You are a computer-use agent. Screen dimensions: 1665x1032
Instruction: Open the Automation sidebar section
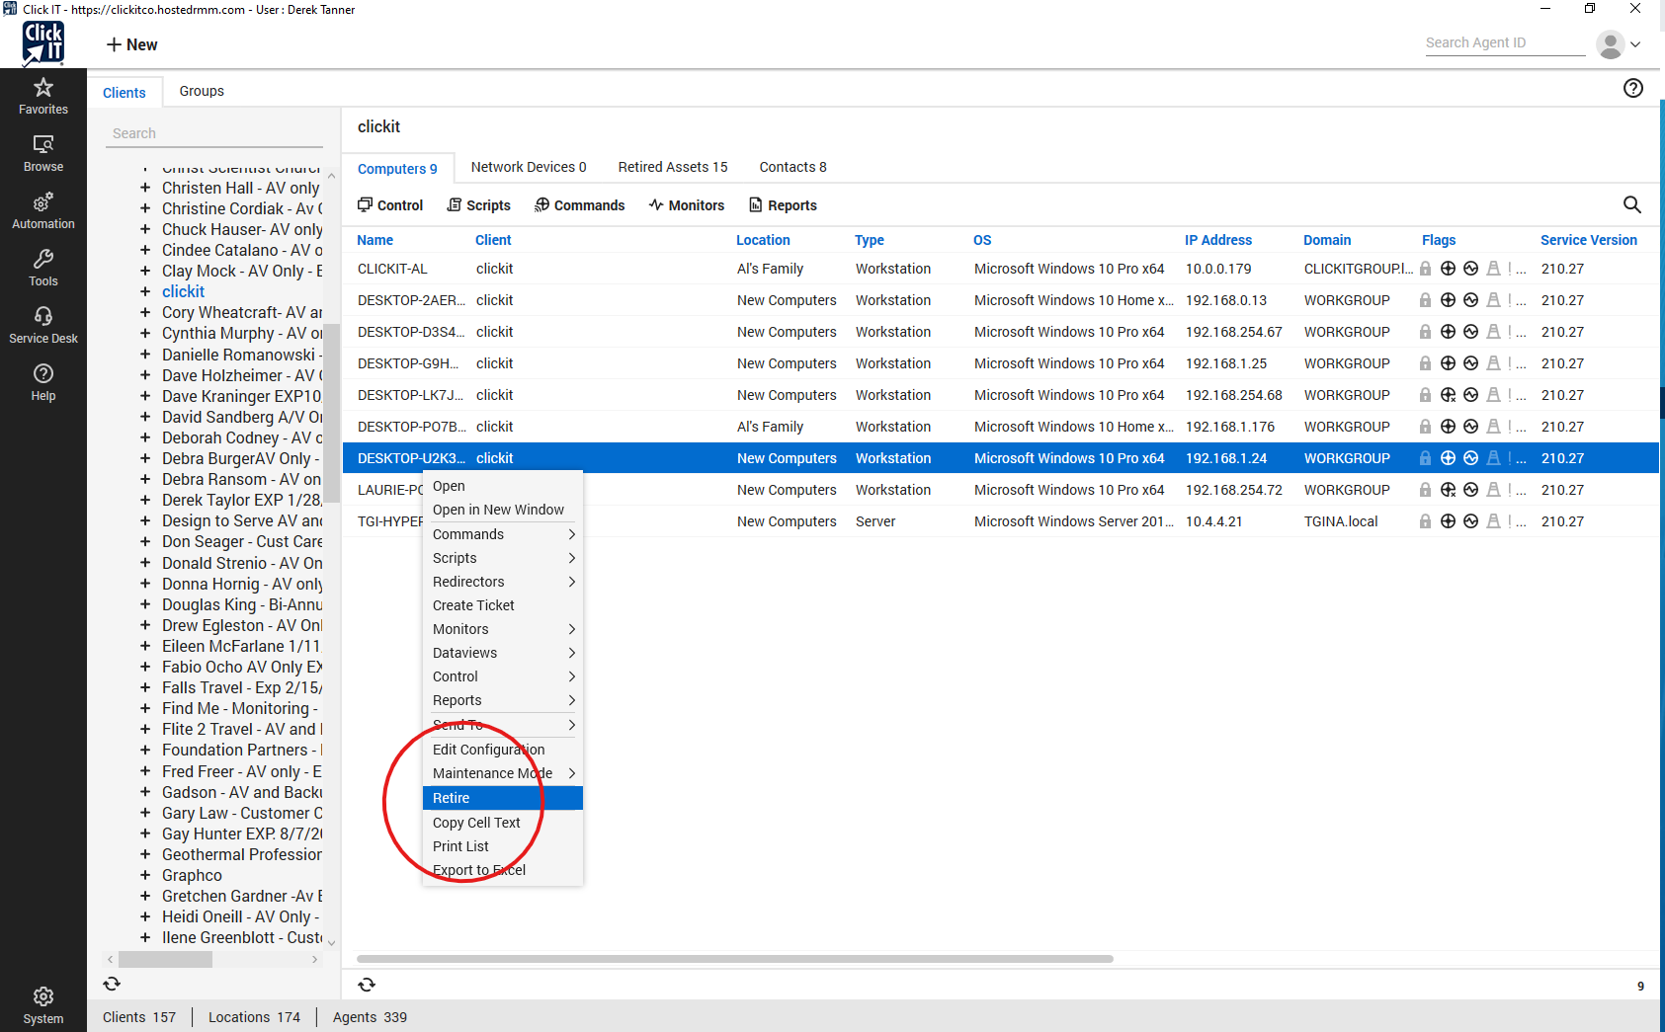point(43,211)
